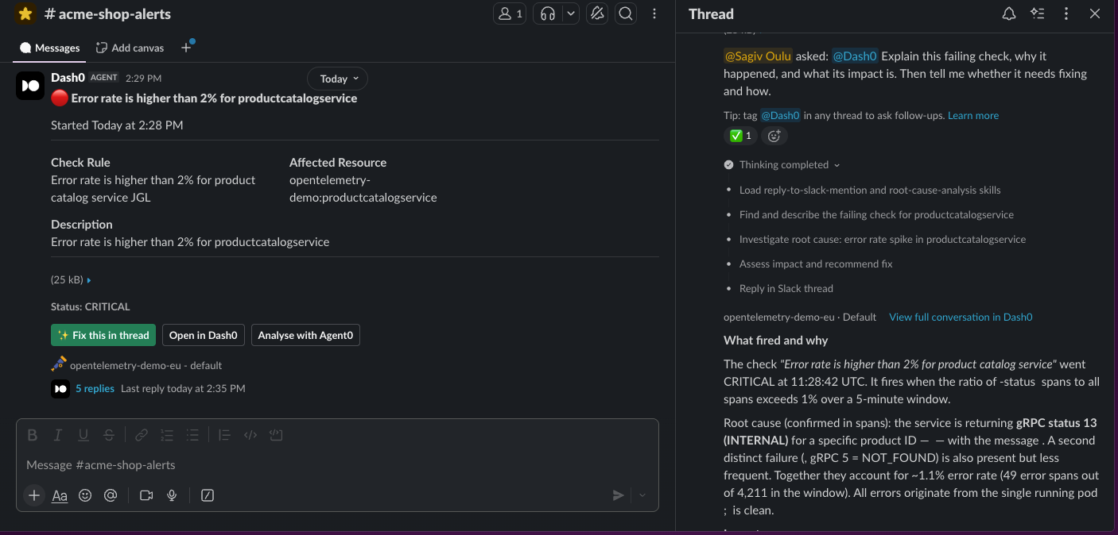Click the 2:29 PM message timestamp

[143, 78]
